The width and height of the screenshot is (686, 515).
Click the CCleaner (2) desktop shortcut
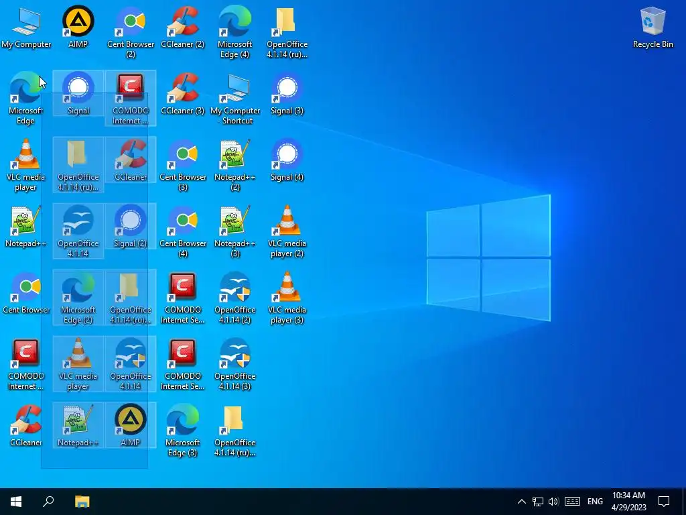click(x=182, y=27)
